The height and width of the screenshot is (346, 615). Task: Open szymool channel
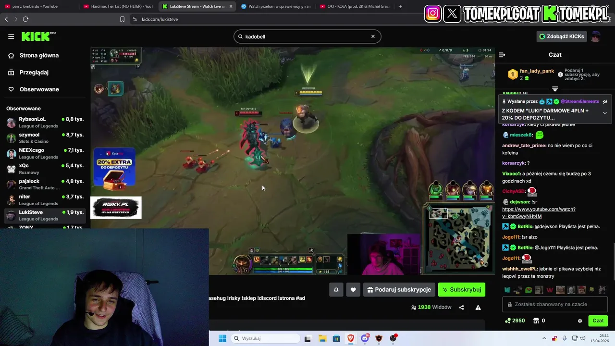(x=45, y=138)
